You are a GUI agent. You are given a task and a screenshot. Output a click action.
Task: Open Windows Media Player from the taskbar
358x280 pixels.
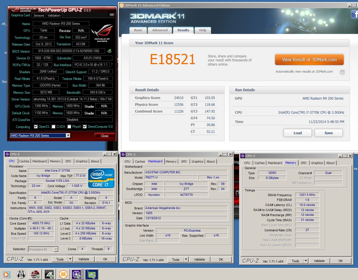pos(6,274)
